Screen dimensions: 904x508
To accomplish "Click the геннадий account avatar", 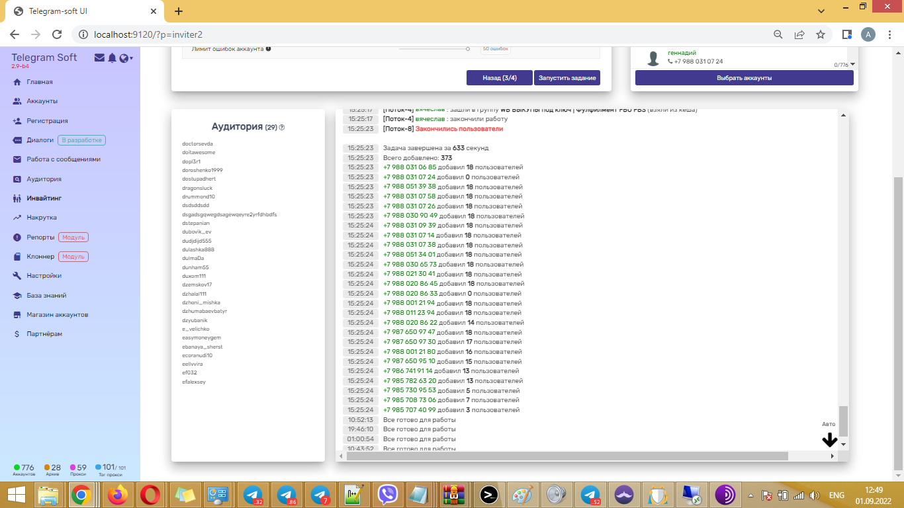I will (653, 58).
